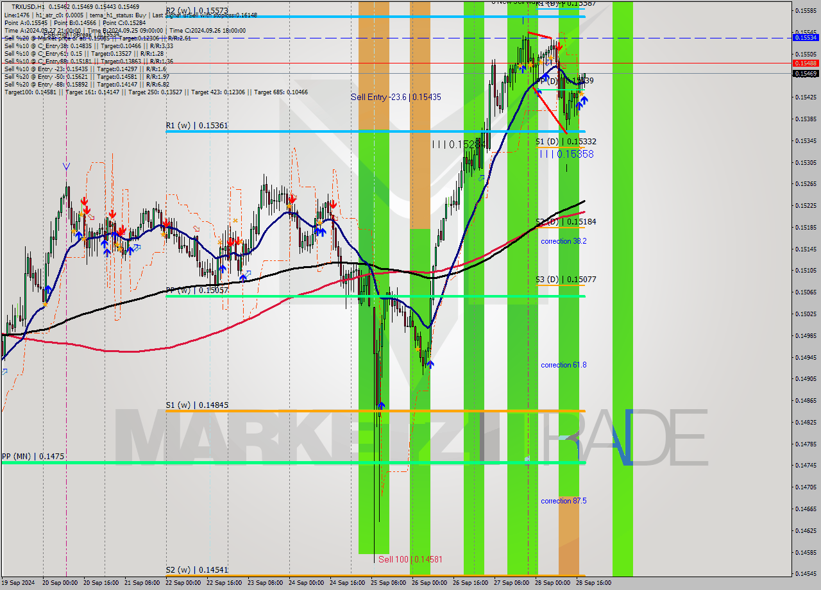Image resolution: width=821 pixels, height=590 pixels.
Task: Select the black '| | | 0.15284' level label
Action: point(459,145)
